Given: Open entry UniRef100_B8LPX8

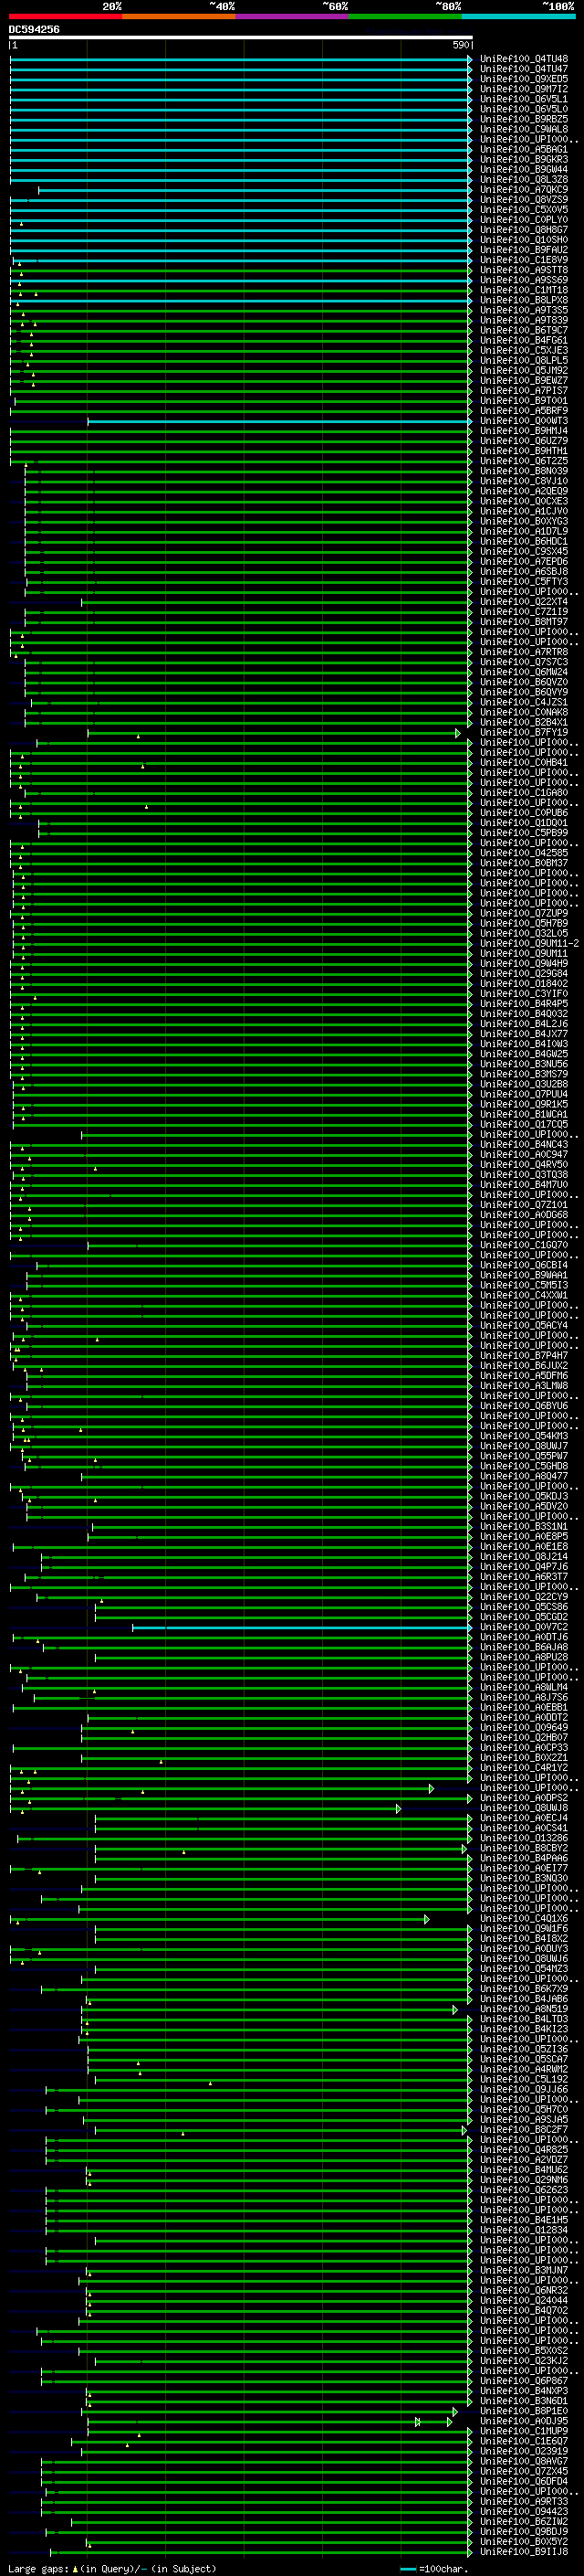Looking at the screenshot, I should (x=524, y=300).
